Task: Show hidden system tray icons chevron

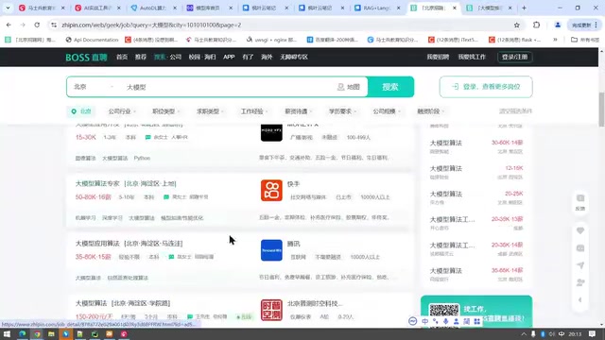Action: 524,333
